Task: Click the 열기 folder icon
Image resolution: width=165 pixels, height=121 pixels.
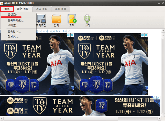Action: tap(56, 20)
